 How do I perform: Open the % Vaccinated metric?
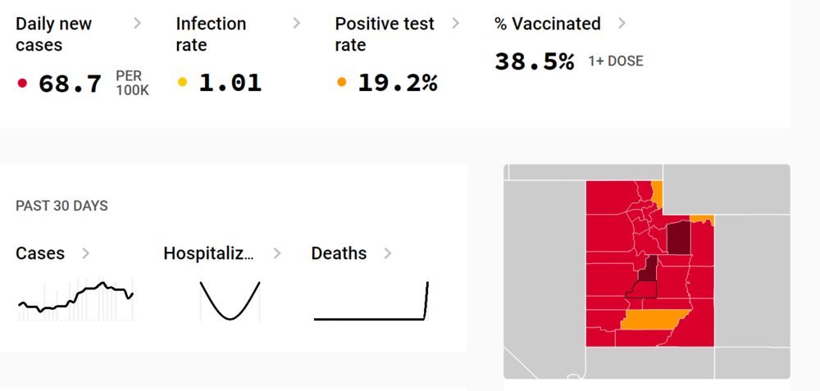pyautogui.click(x=547, y=24)
